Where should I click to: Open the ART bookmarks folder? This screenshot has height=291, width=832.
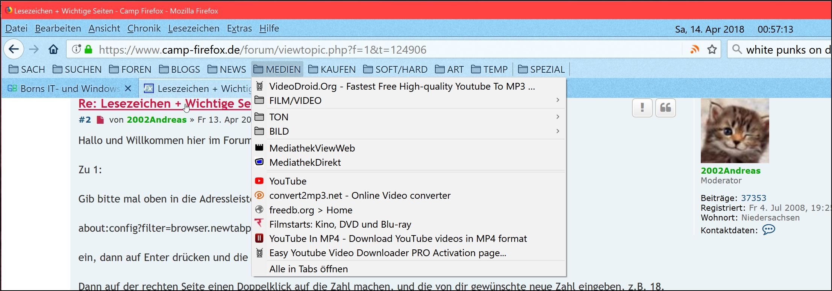click(449, 69)
